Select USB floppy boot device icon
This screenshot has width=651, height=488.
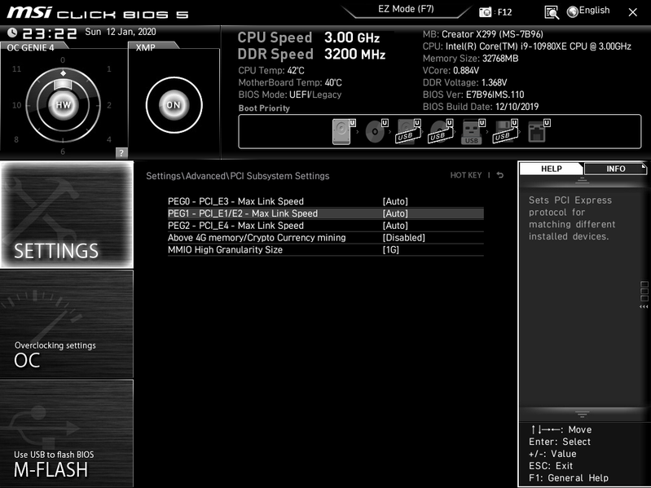505,131
